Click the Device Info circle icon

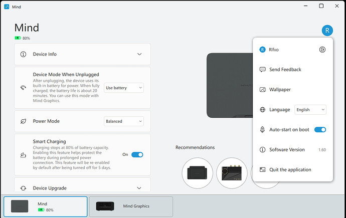[x=23, y=54]
